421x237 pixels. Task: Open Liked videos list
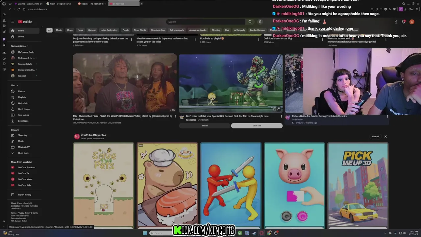24,109
